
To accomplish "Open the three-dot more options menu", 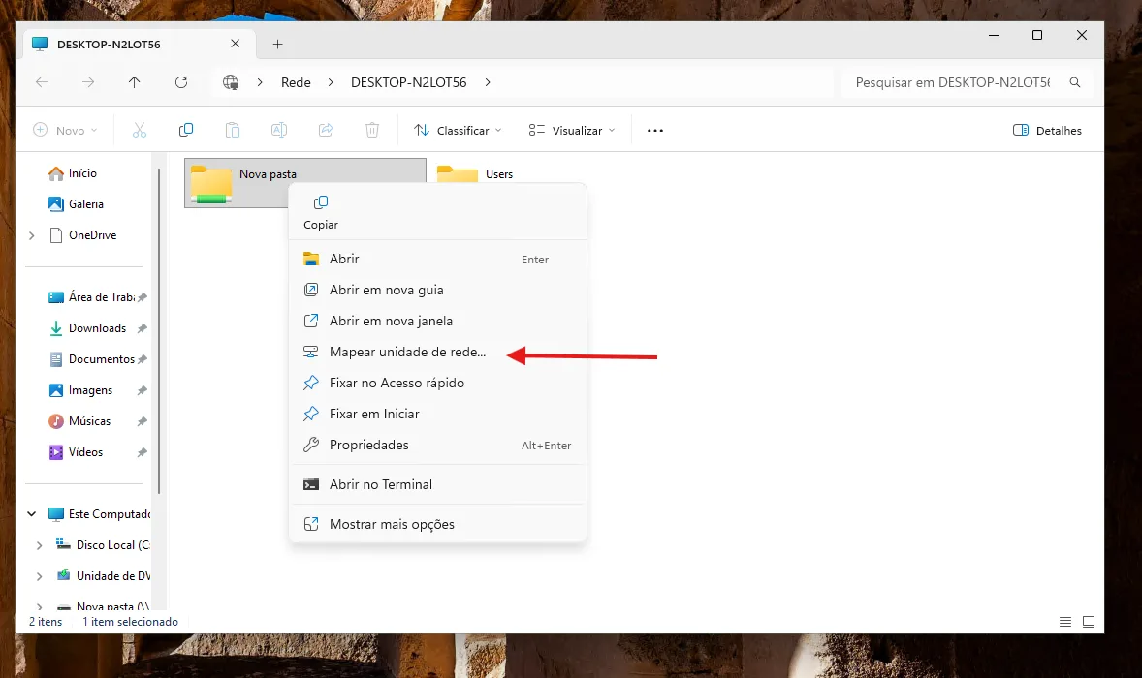I will click(655, 131).
